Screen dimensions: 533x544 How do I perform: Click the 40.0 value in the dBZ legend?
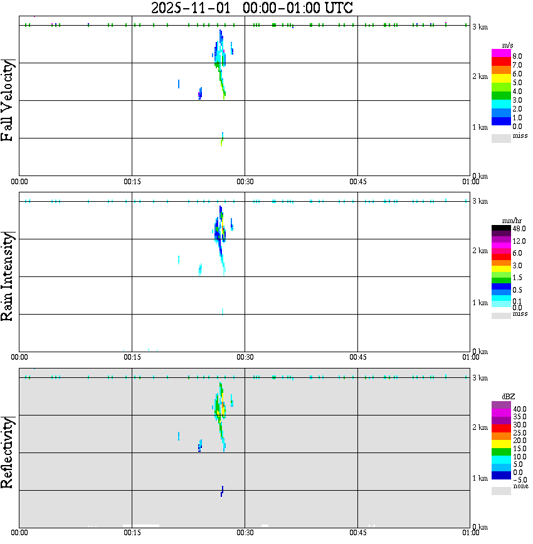520,409
